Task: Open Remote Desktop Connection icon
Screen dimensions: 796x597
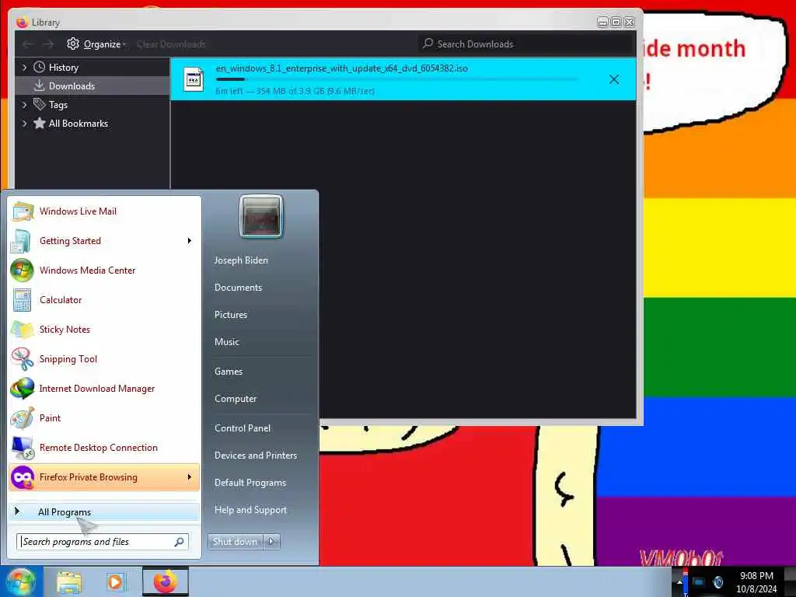Action: (22, 448)
